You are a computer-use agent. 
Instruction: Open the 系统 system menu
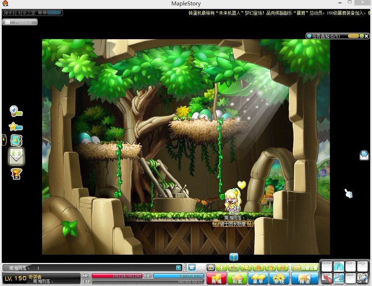[279, 278]
